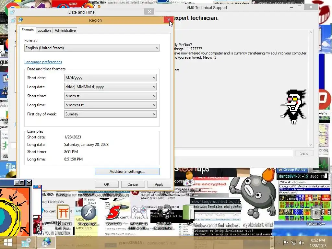Click the Region window globe title icon

coord(20,20)
